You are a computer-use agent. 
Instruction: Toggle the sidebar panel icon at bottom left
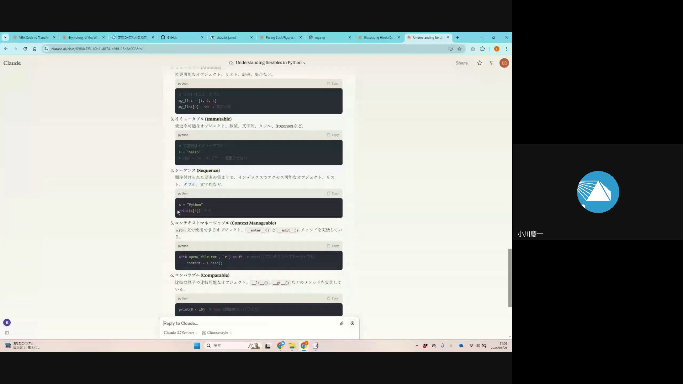[x=7, y=333]
